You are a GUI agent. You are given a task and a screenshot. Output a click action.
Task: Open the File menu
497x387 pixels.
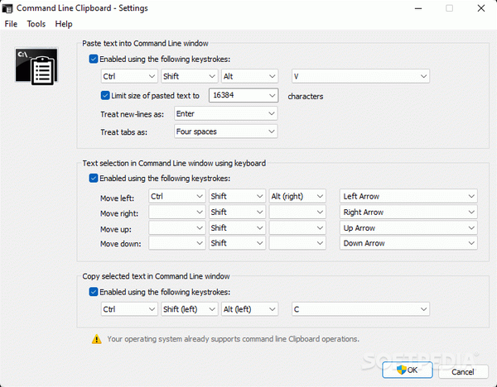point(11,24)
